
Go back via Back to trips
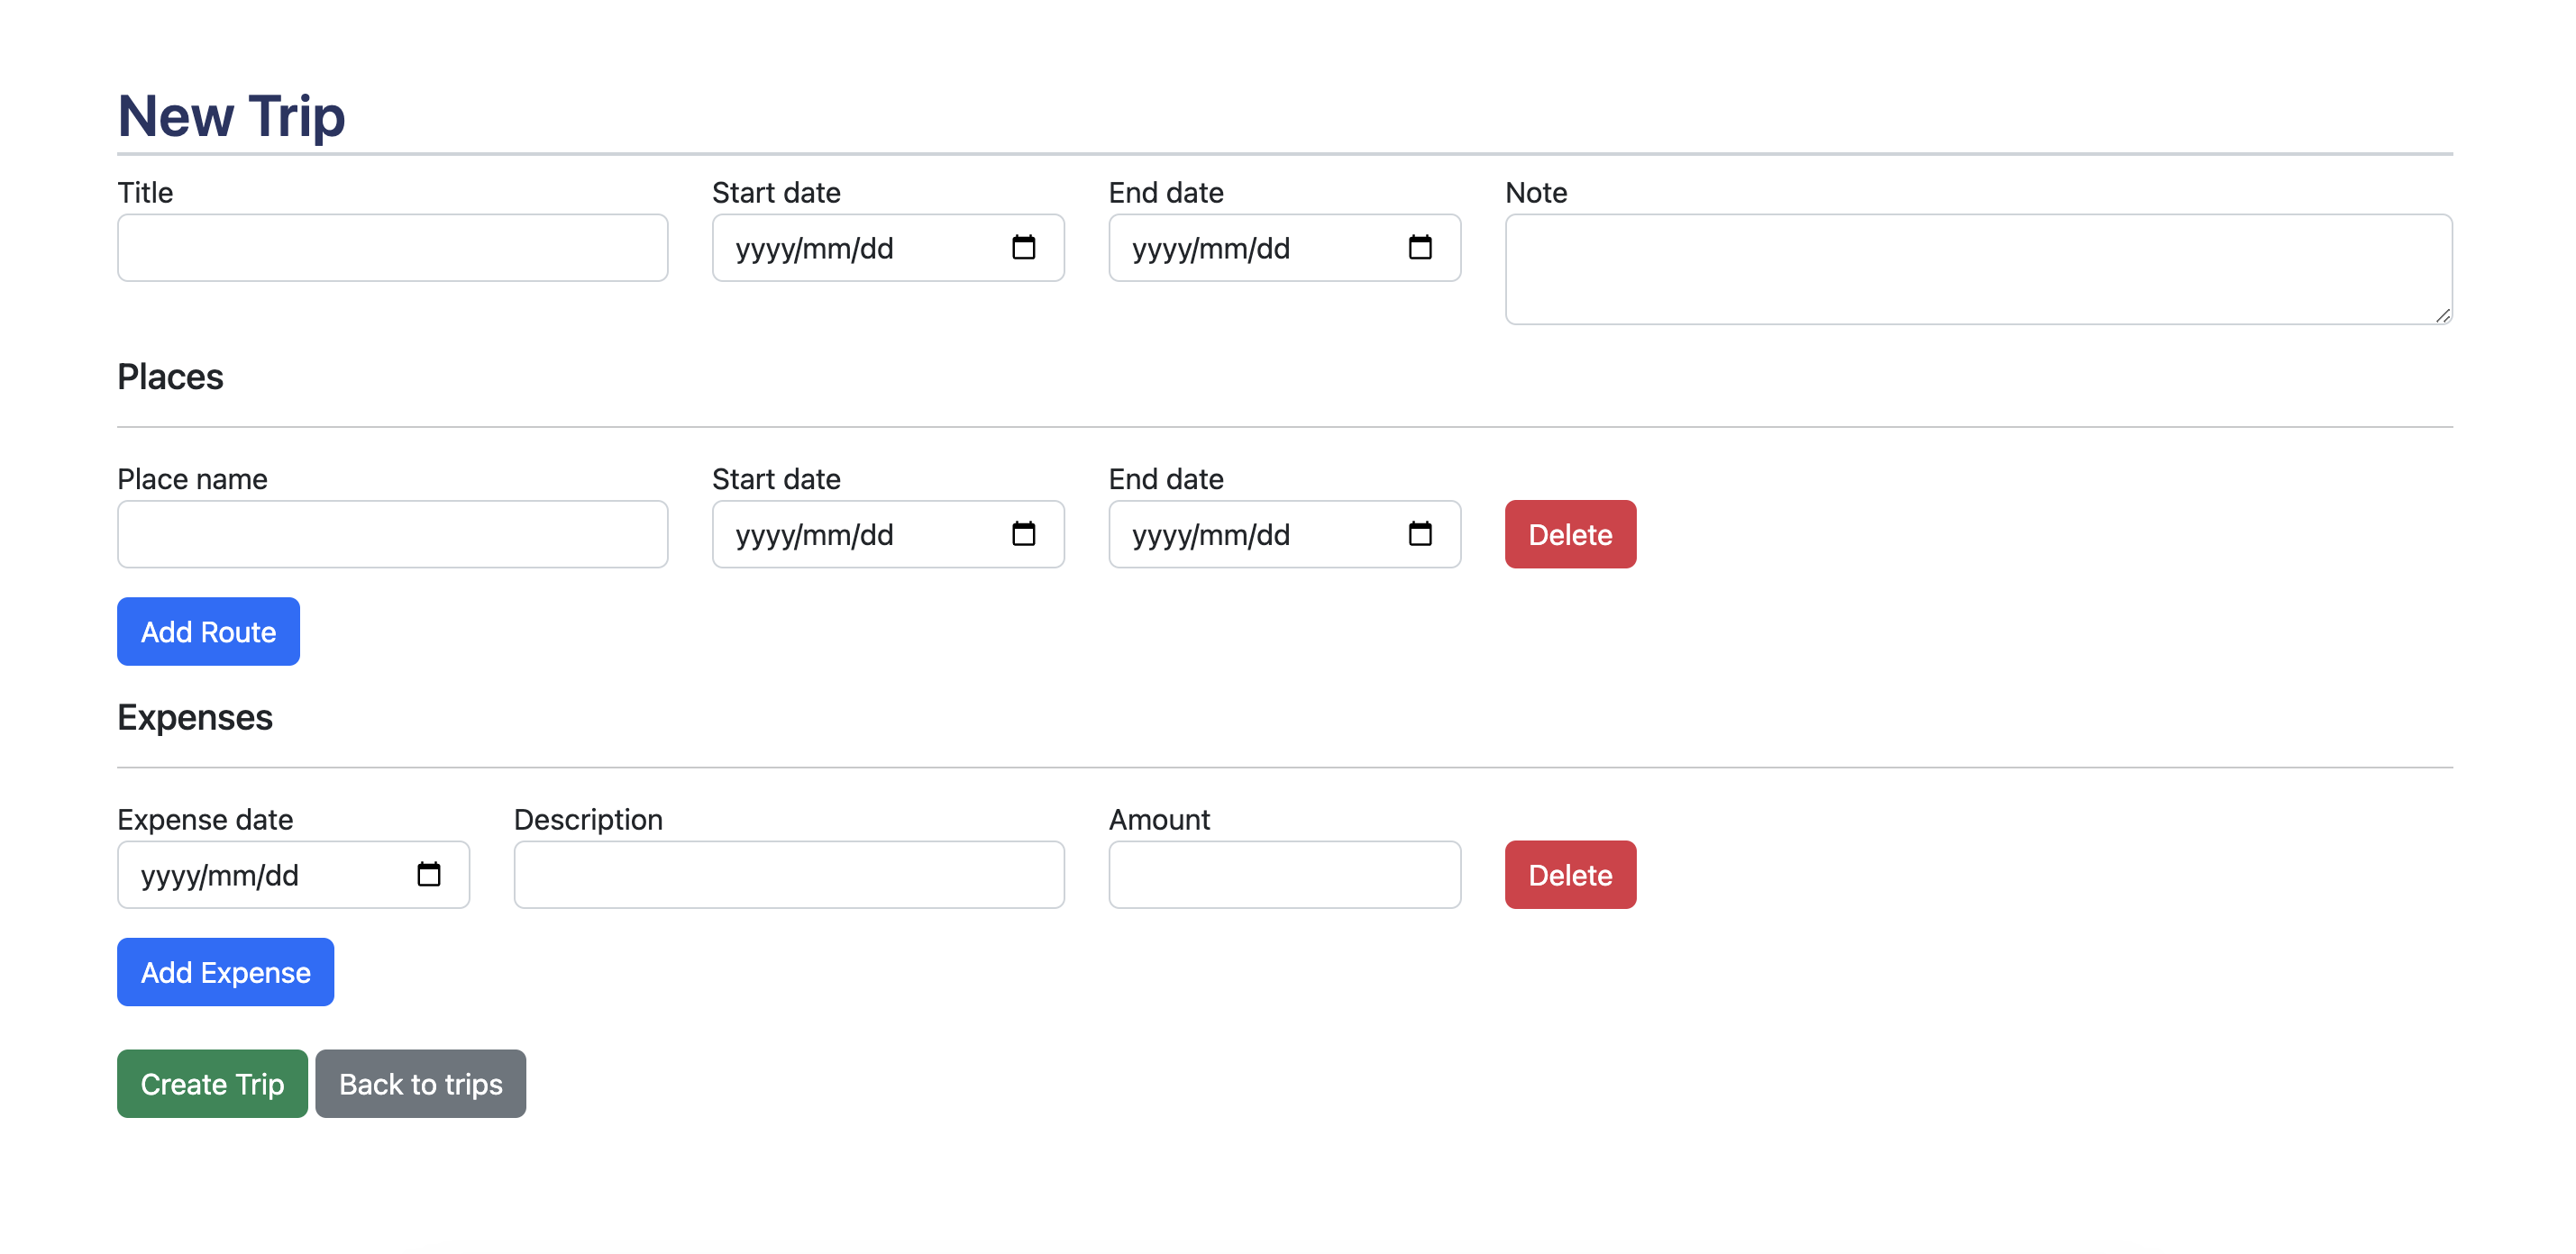tap(420, 1083)
